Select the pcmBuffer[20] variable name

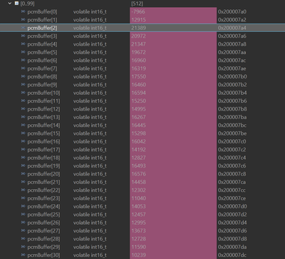point(43,174)
